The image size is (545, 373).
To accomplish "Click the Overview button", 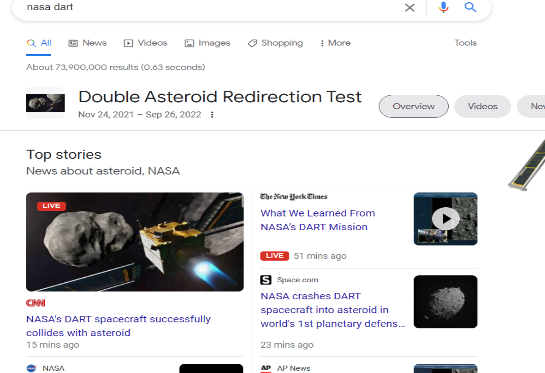I will 413,106.
